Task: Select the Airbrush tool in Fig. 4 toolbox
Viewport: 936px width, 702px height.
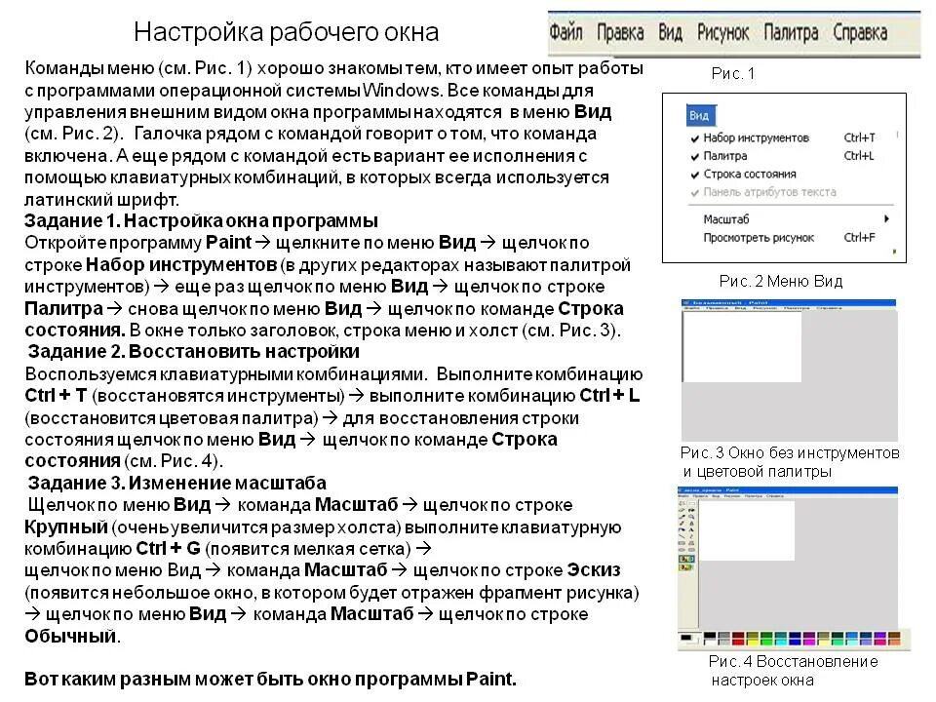Action: point(682,530)
